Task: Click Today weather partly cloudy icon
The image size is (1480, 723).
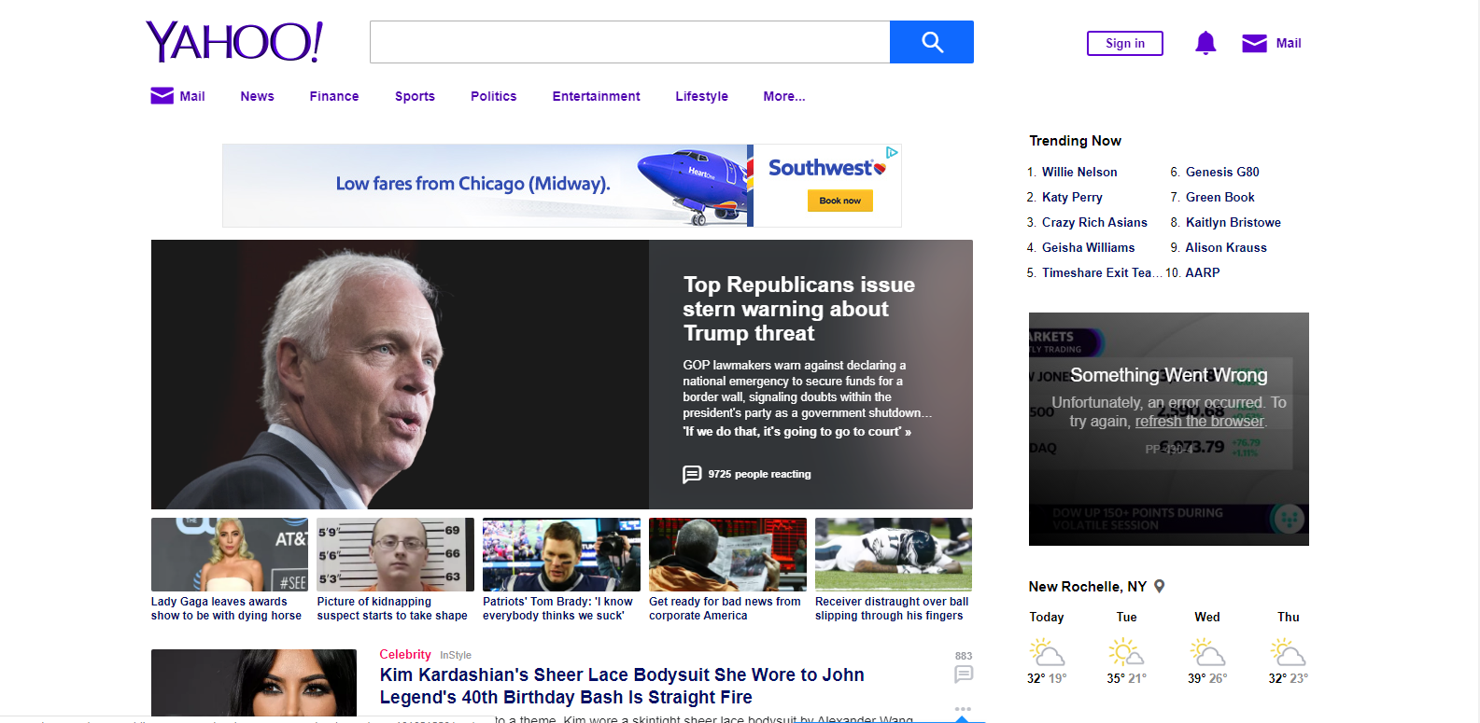Action: [x=1047, y=651]
